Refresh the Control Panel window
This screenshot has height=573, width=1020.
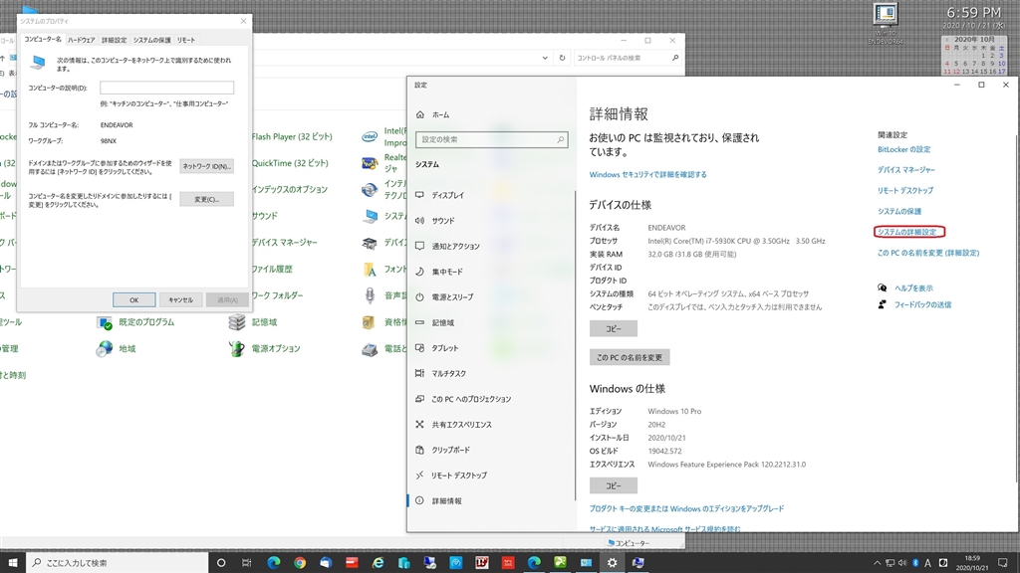tap(562, 58)
